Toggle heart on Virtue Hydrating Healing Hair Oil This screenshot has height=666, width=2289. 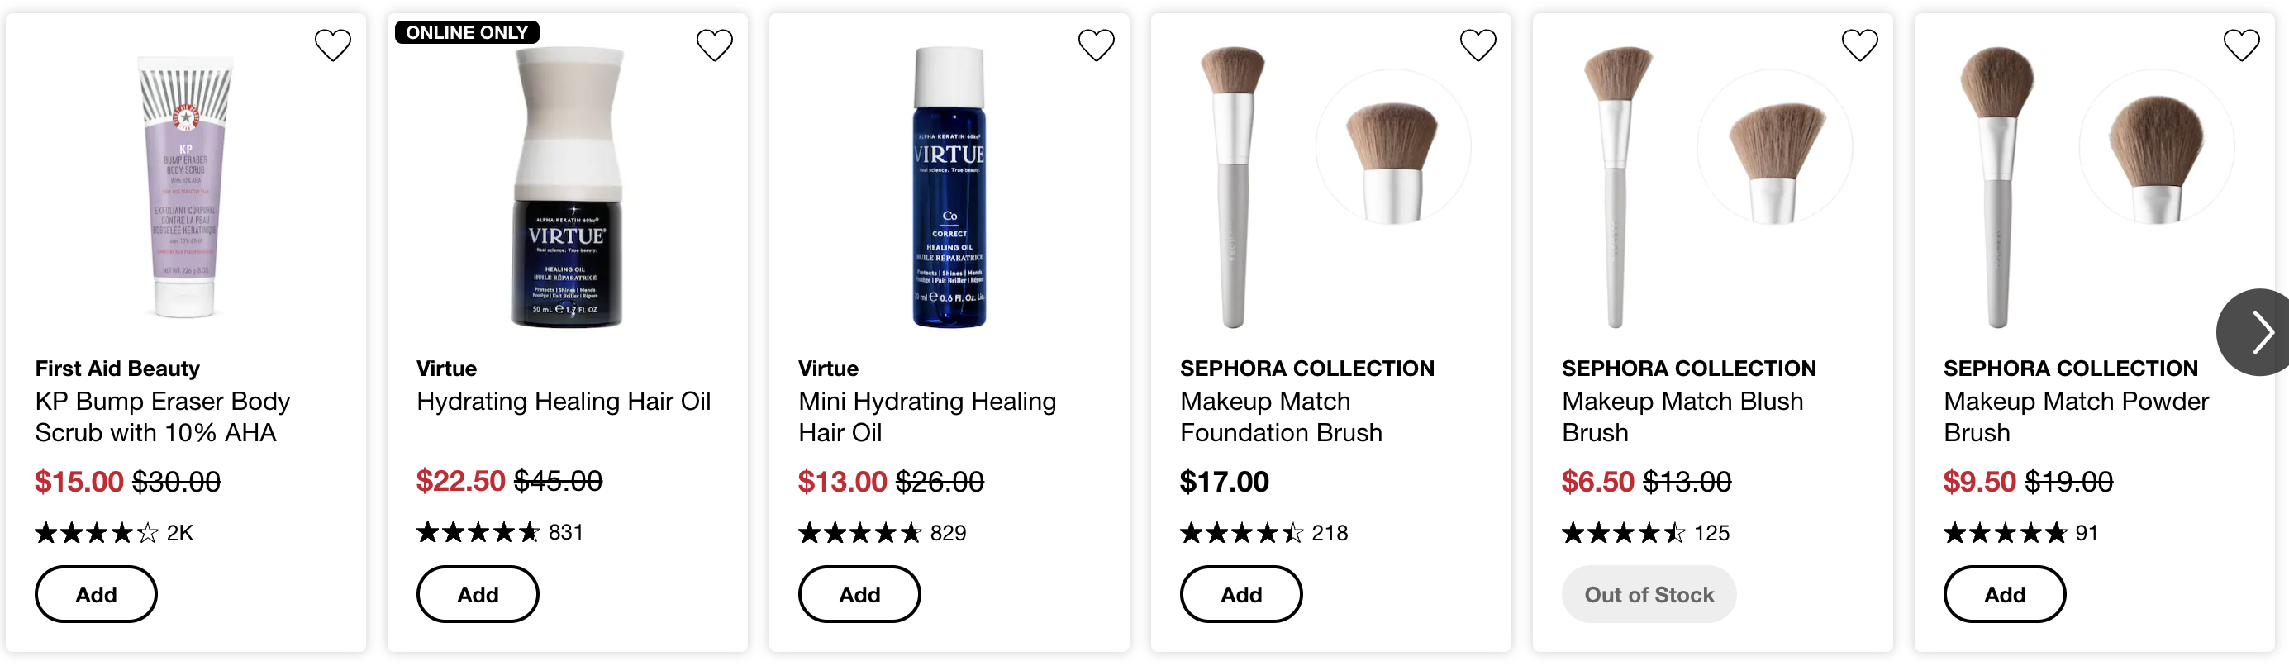(x=715, y=45)
